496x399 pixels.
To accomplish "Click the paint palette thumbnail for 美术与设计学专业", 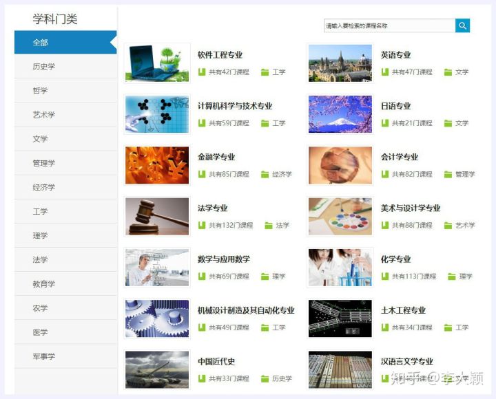I will pyautogui.click(x=340, y=217).
